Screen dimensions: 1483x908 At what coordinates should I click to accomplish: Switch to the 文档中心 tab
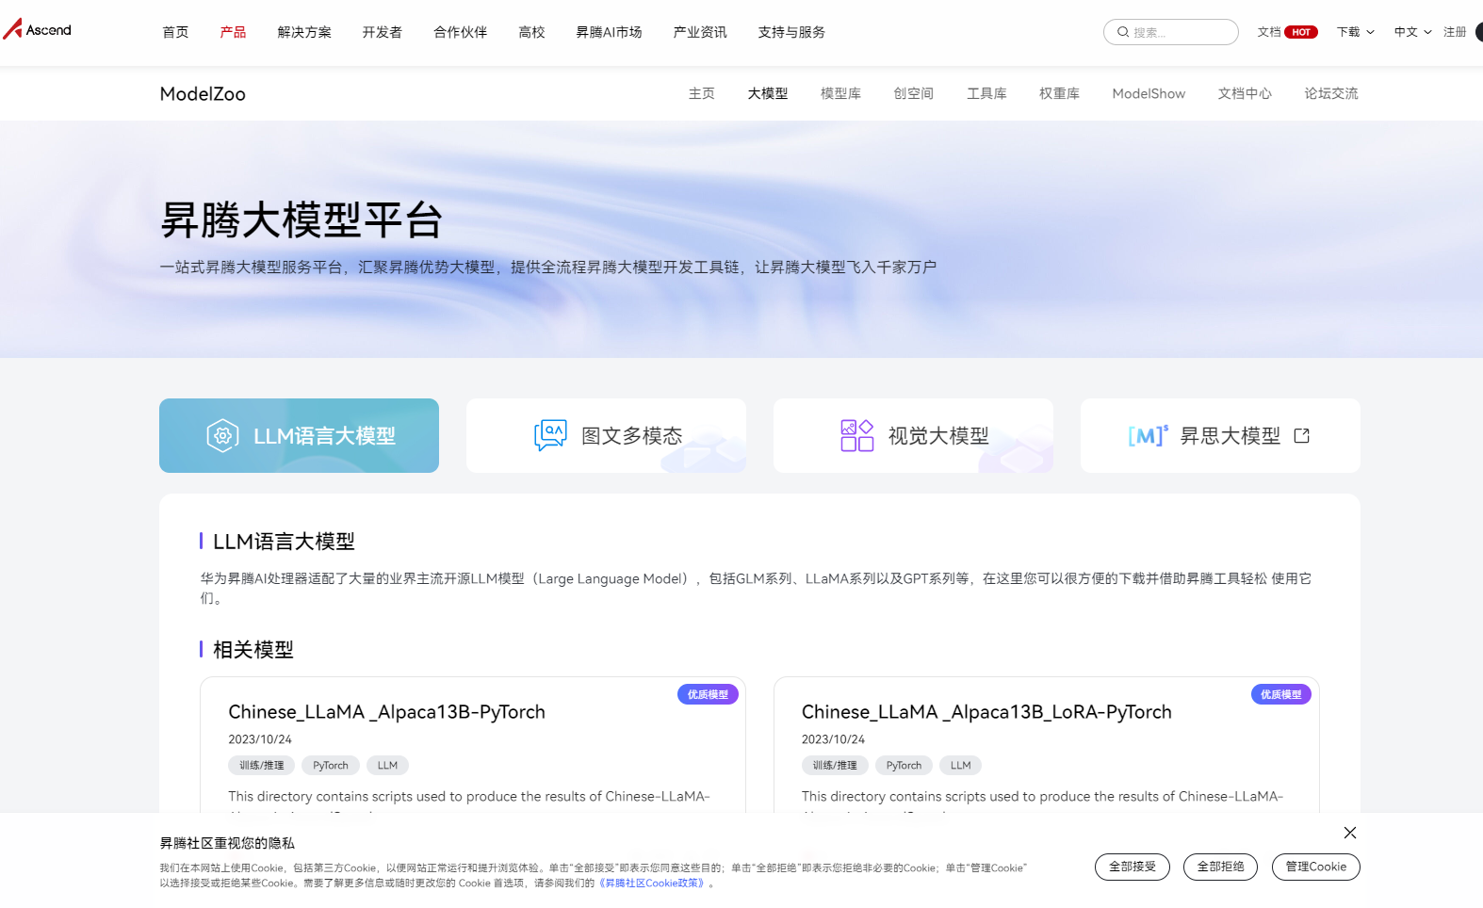(x=1245, y=93)
